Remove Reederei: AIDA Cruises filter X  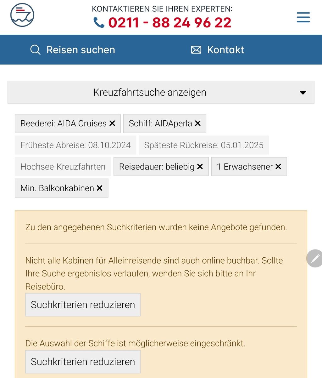[x=112, y=123]
